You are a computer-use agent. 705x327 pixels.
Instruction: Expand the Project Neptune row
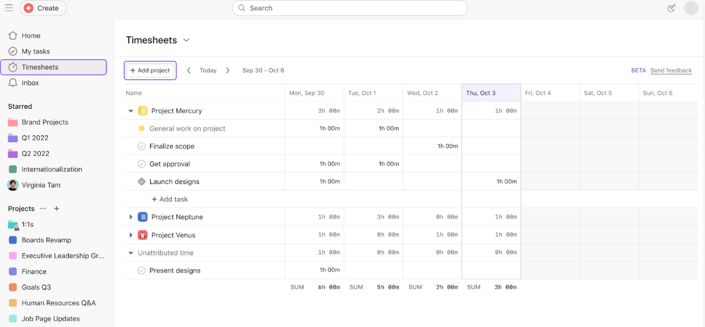(131, 217)
